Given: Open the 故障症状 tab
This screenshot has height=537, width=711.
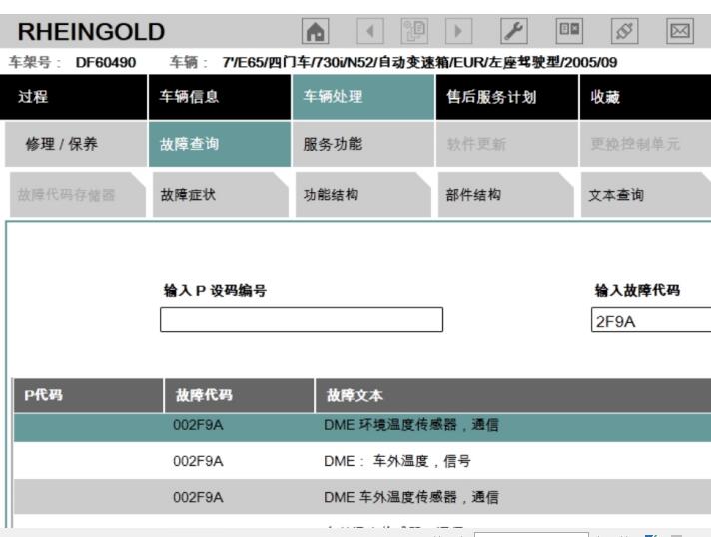Looking at the screenshot, I should coord(221,195).
